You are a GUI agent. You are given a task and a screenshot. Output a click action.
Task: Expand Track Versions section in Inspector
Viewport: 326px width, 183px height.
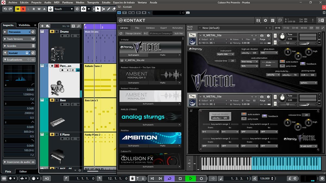point(20,39)
